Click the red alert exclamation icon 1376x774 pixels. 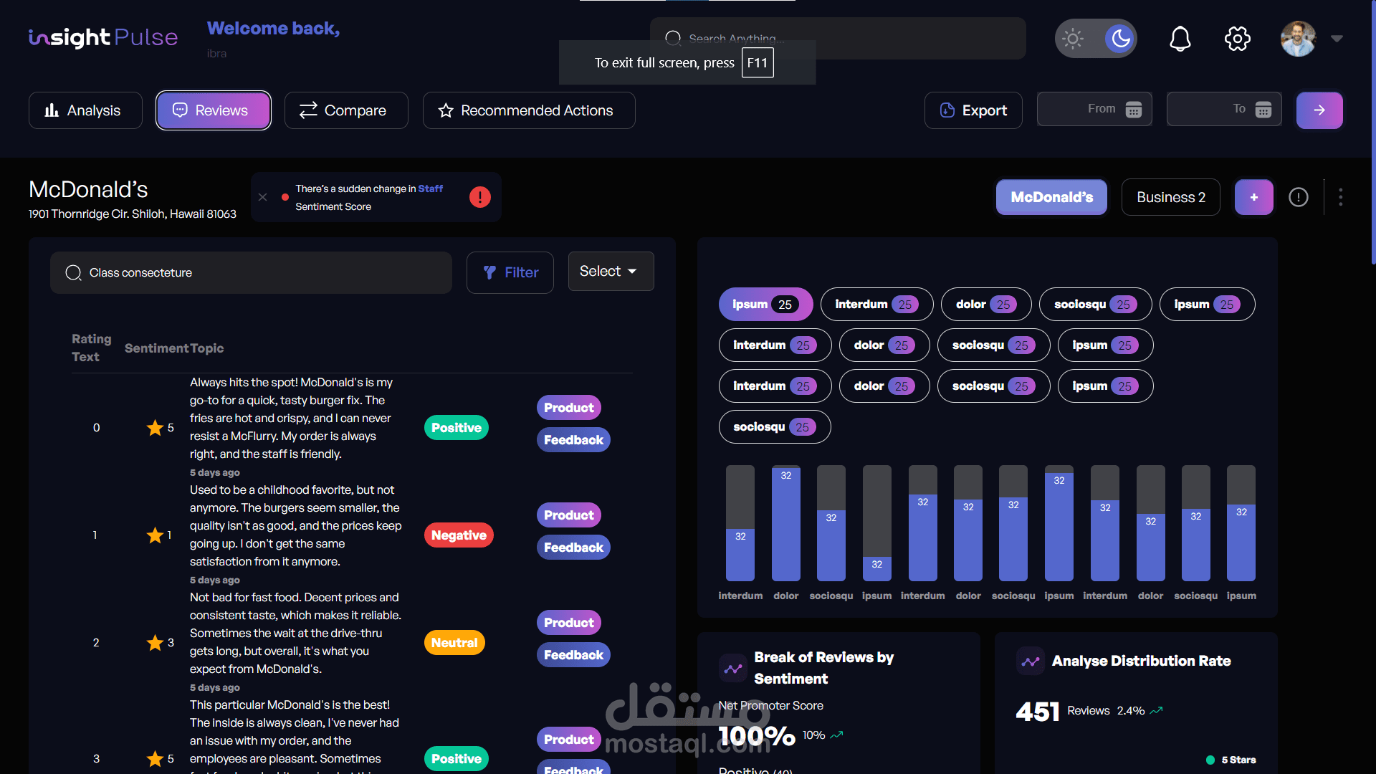[480, 197]
